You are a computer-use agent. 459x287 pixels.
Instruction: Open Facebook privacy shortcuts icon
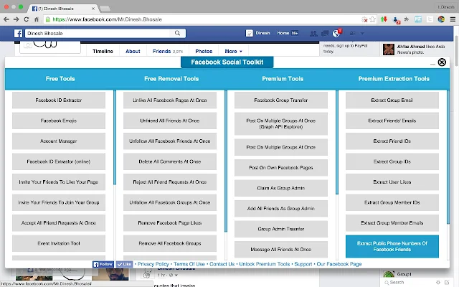pyautogui.click(x=353, y=34)
